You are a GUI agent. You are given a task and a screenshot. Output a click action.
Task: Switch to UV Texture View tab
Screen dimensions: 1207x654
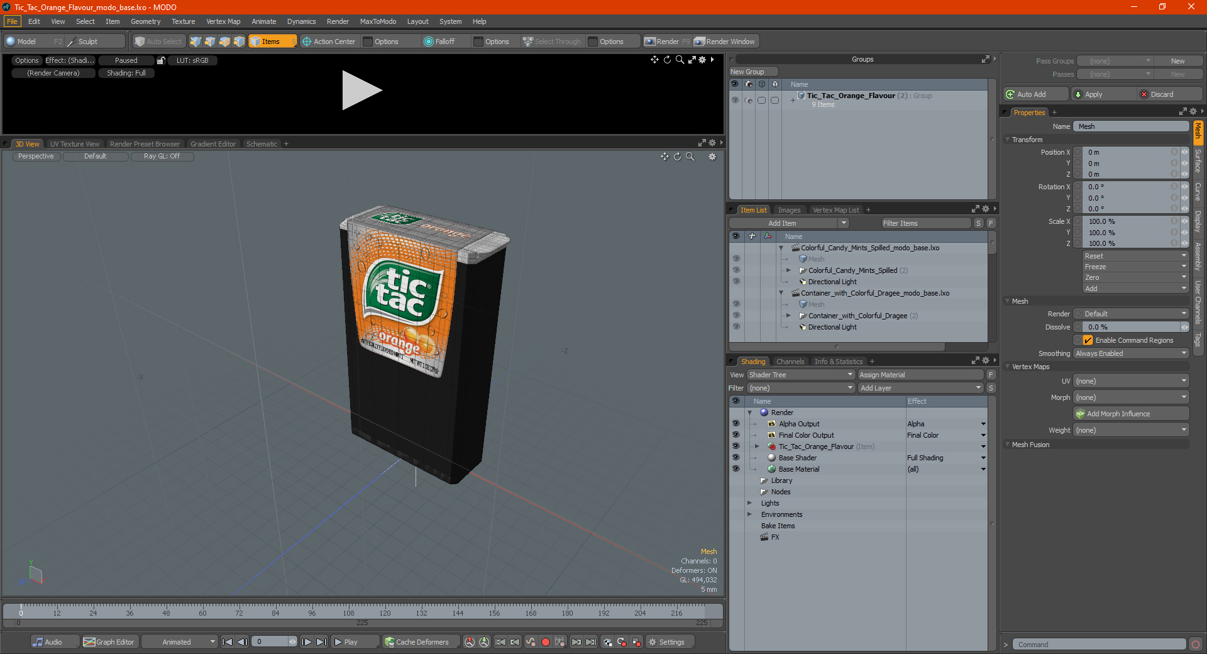click(75, 144)
